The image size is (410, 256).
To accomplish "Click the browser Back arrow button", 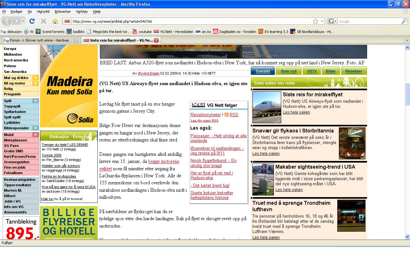I will click(x=7, y=21).
